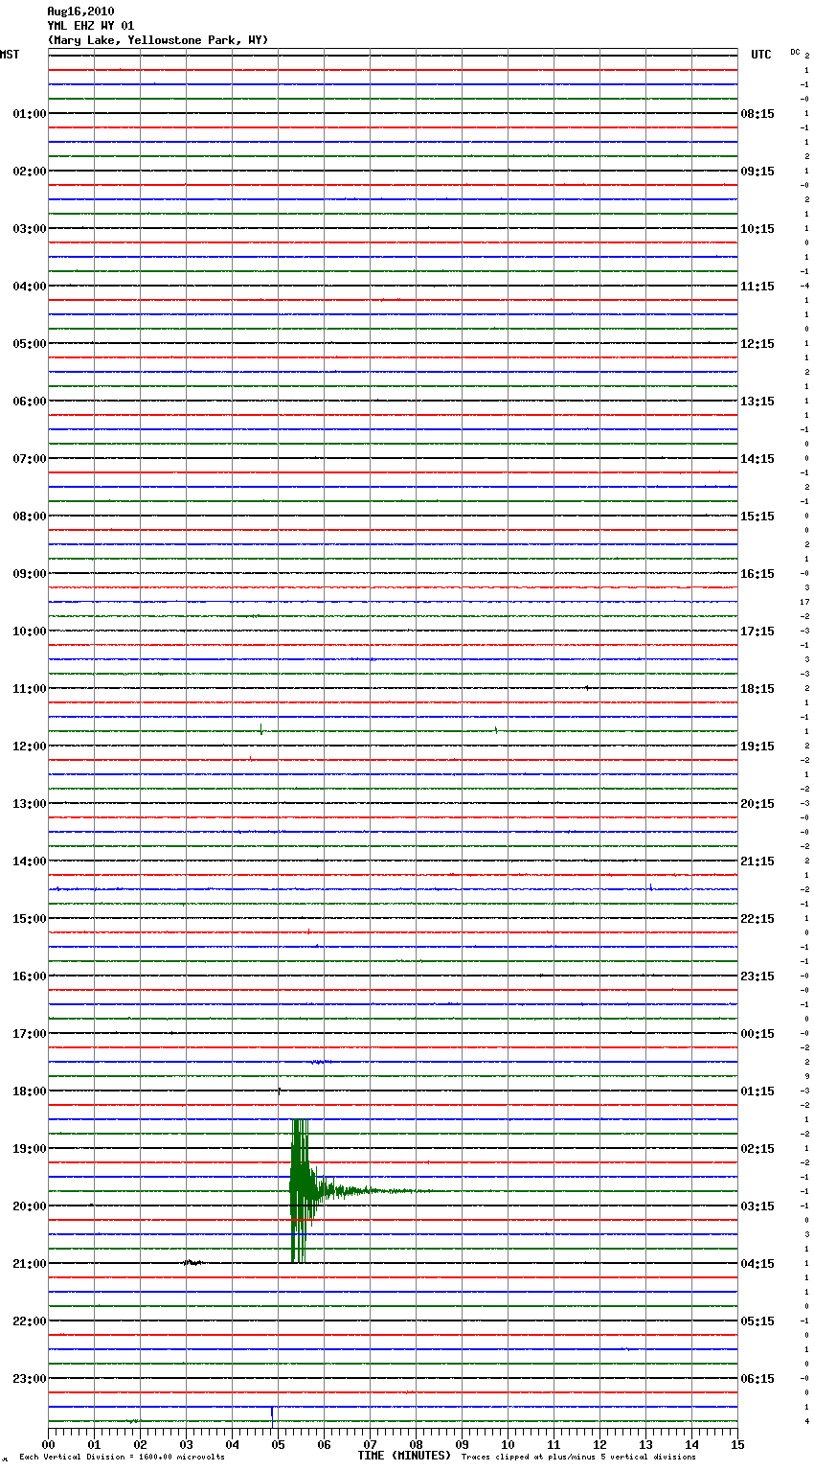Click the 18:15 UTC time label
This screenshot has height=1470, width=814.
pyautogui.click(x=757, y=689)
